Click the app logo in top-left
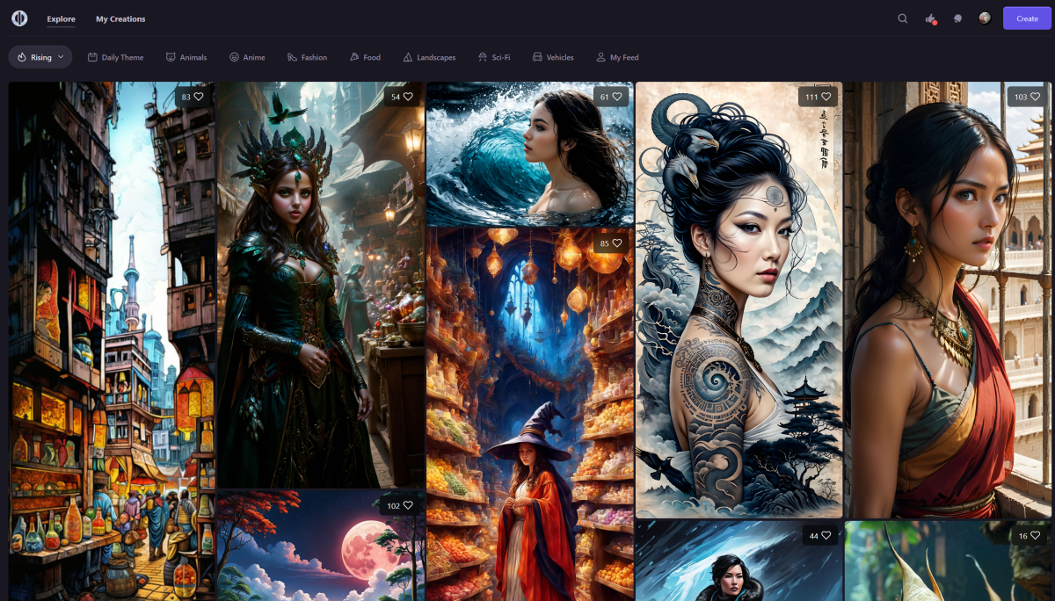The image size is (1055, 601). pos(19,18)
